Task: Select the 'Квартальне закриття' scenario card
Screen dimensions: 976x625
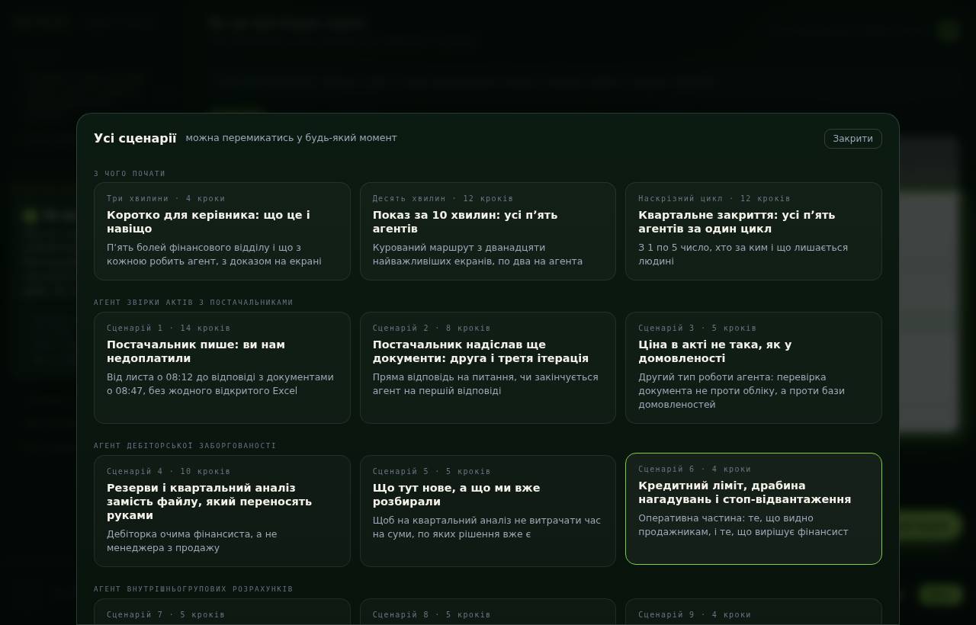Action: click(753, 231)
